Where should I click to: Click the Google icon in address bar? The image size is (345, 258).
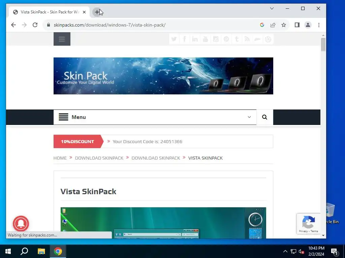point(262,25)
